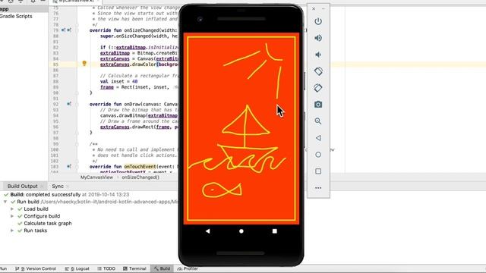Fold the onDraw function at line 92
The width and height of the screenshot is (486, 273).
(77, 104)
